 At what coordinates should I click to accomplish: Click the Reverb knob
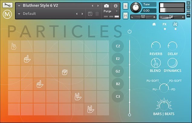156,46
